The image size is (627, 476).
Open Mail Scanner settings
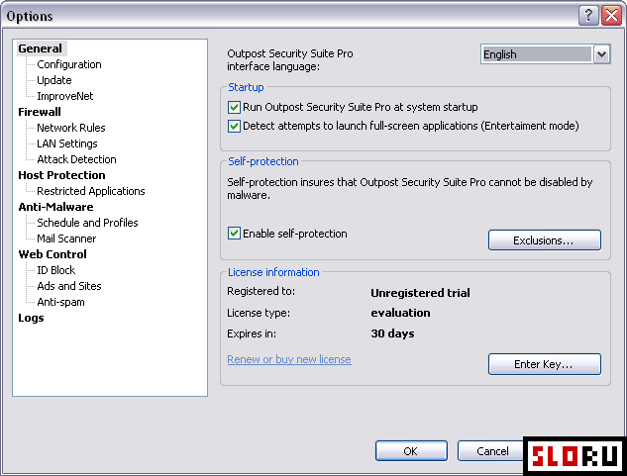[66, 238]
